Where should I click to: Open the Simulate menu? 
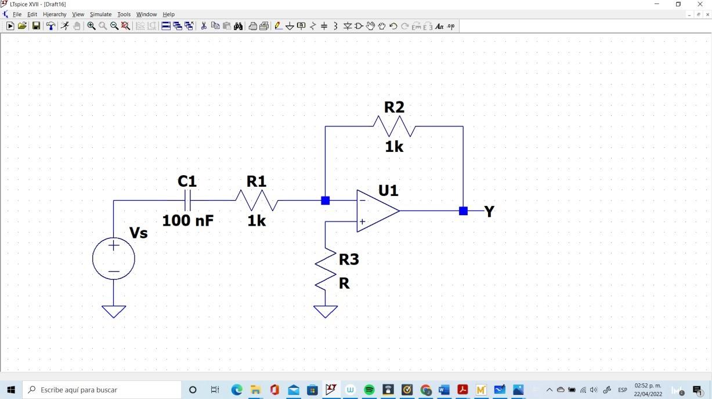(x=100, y=14)
